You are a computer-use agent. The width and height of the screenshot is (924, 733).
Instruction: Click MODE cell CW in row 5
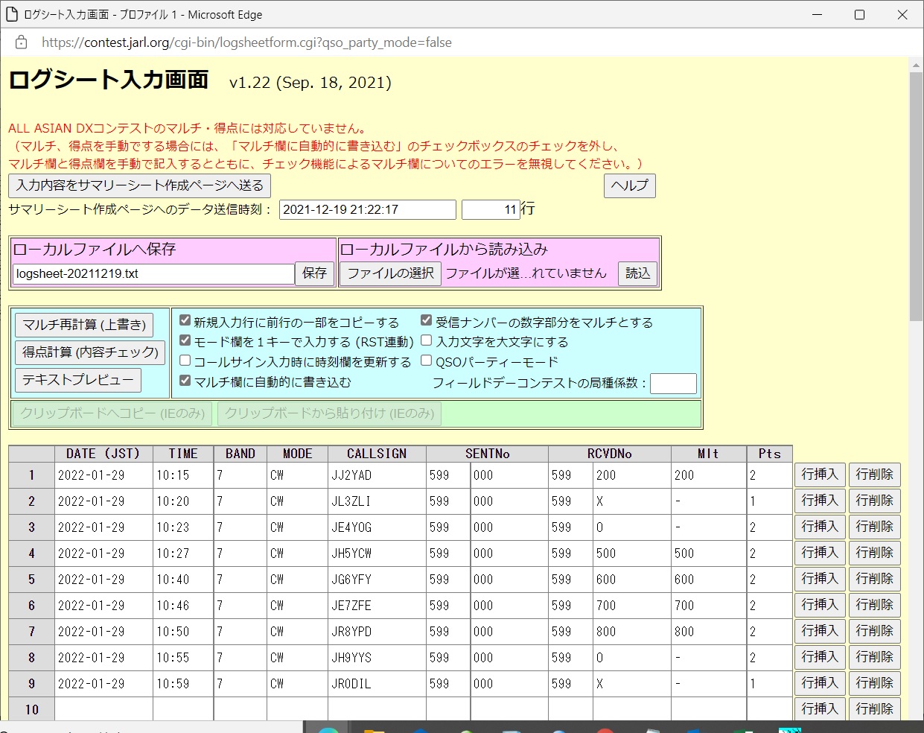point(297,580)
